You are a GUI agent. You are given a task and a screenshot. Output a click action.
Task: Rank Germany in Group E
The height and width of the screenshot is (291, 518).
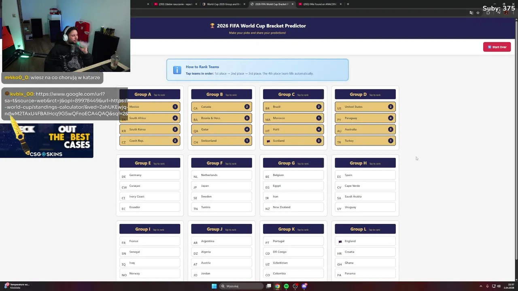[150, 175]
